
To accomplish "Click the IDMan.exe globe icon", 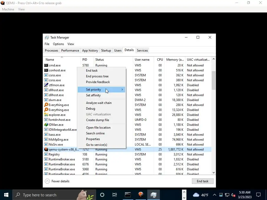I will tap(46, 125).
